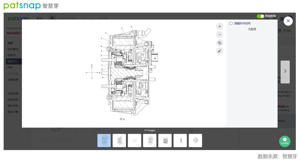The image size is (300, 161).
Task: Click the 双视图 button
Action: [286, 31]
